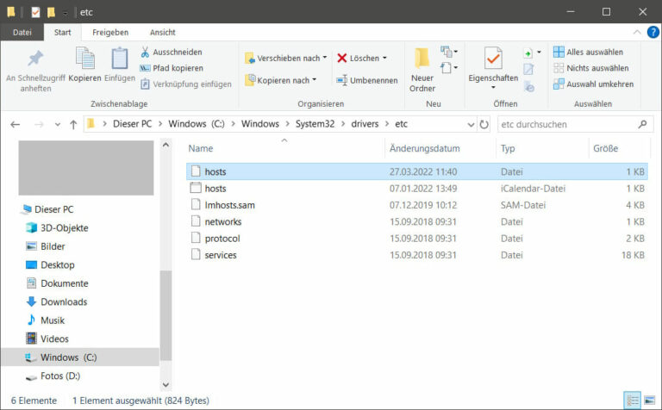Open the address bar history dropdown
This screenshot has width=662, height=410.
[x=471, y=124]
